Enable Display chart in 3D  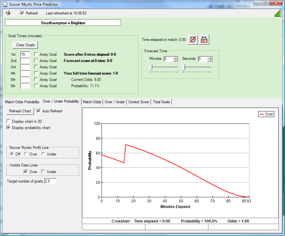click(x=8, y=121)
